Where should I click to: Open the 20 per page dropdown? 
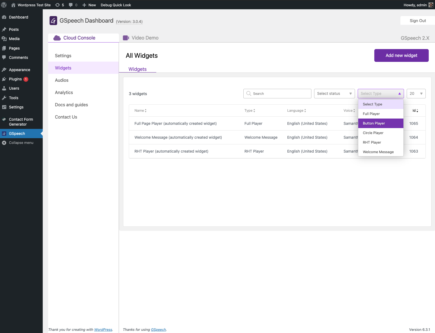point(416,93)
